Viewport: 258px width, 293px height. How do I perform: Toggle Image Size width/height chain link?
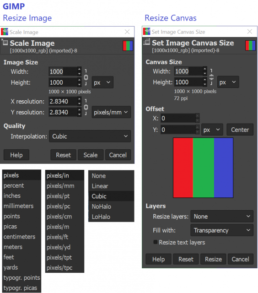coord(86,77)
